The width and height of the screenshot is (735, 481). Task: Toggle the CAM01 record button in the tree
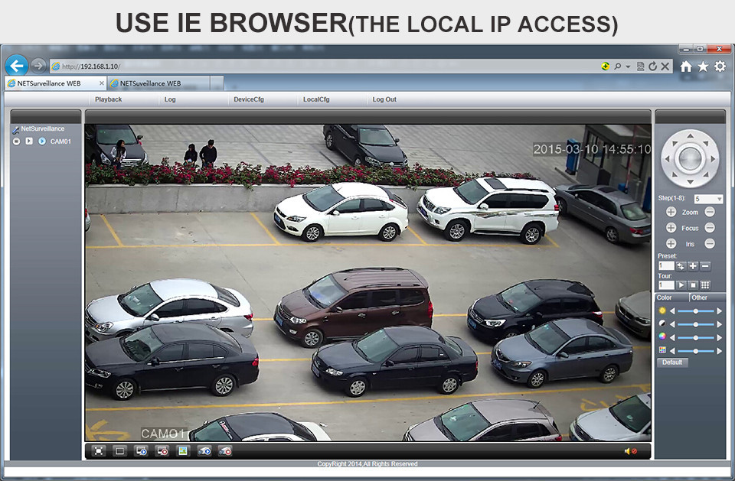coord(16,141)
